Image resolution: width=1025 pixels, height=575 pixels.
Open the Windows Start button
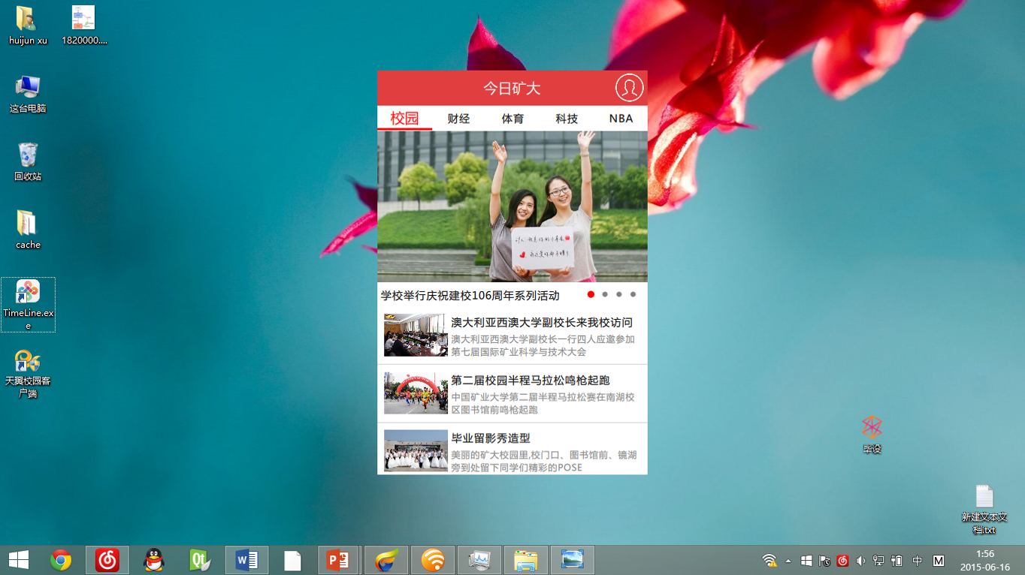[x=19, y=560]
